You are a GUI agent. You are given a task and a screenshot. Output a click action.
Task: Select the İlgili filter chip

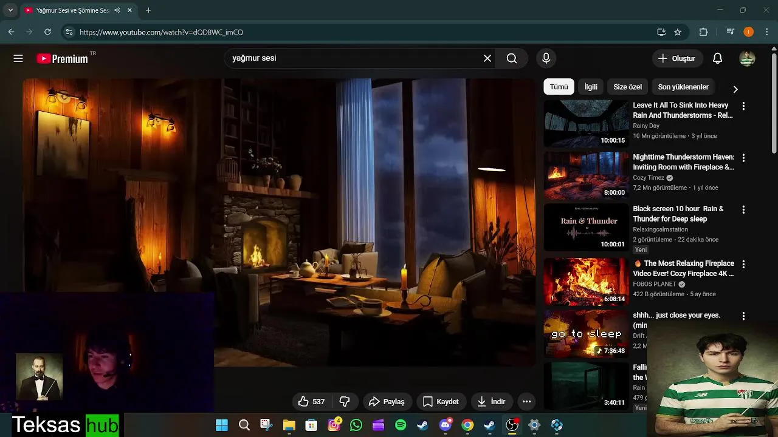point(591,87)
